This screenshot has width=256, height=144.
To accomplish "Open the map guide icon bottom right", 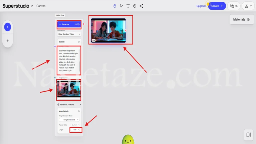I will pos(249,135).
